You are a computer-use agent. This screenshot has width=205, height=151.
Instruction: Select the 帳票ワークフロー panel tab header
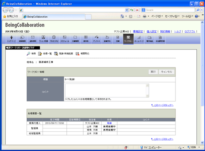click(x=23, y=47)
